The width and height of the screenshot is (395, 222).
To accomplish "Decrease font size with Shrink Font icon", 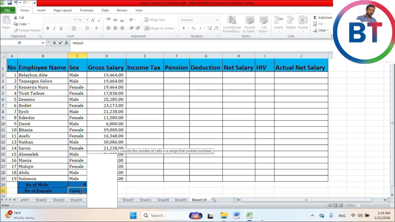I will (x=99, y=20).
